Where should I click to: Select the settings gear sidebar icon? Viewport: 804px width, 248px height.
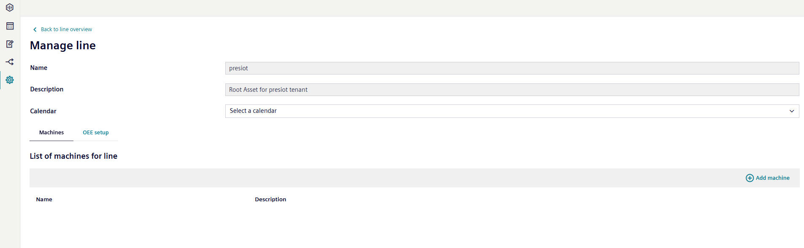coord(10,80)
